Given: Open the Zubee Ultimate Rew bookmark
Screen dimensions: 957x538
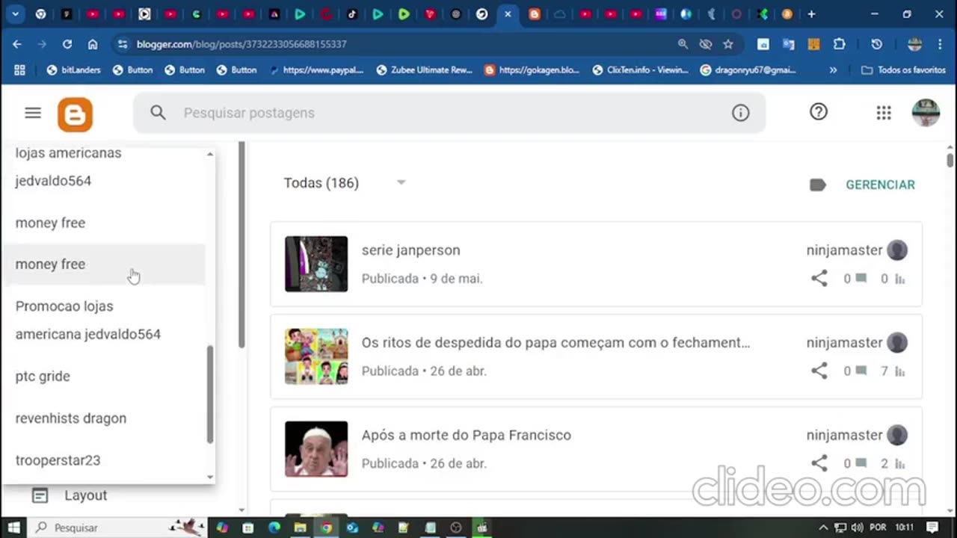Looking at the screenshot, I should (x=425, y=70).
